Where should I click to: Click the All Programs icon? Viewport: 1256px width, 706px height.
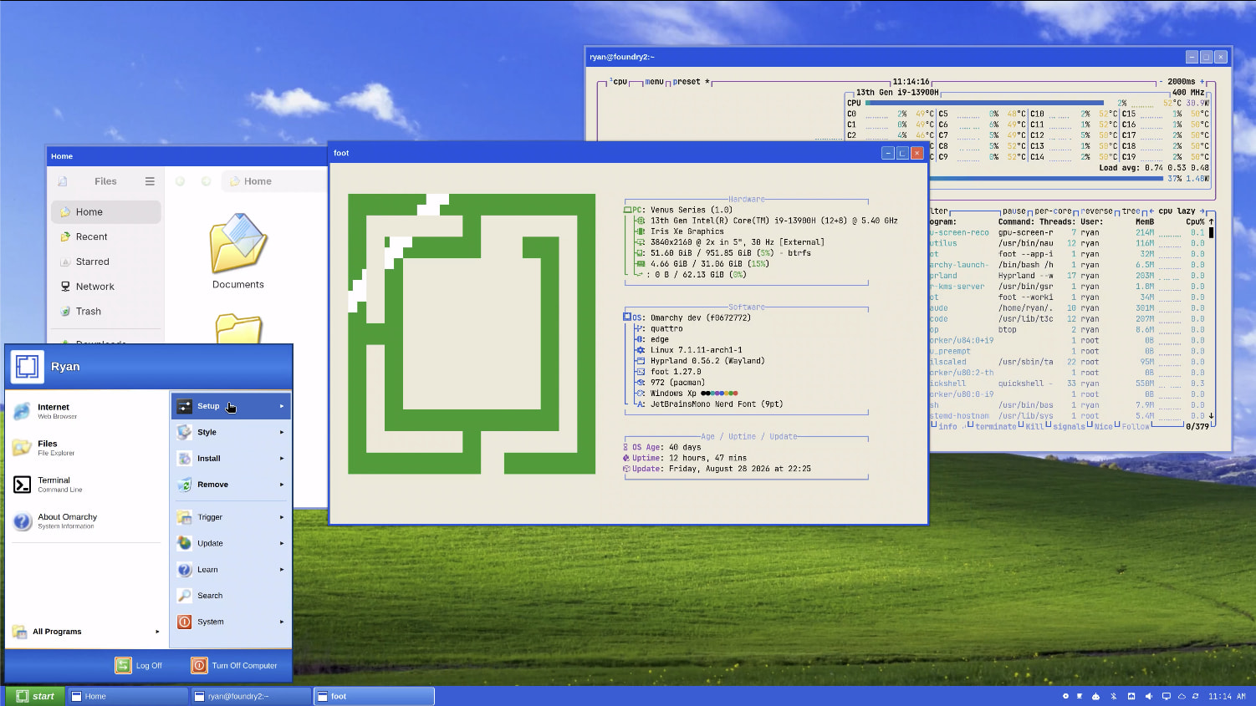pos(19,632)
